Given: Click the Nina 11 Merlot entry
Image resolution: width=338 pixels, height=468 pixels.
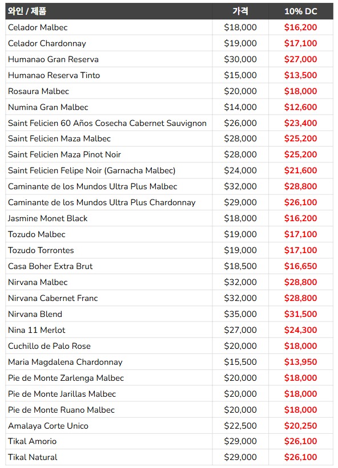Looking at the screenshot, I should point(37,330).
